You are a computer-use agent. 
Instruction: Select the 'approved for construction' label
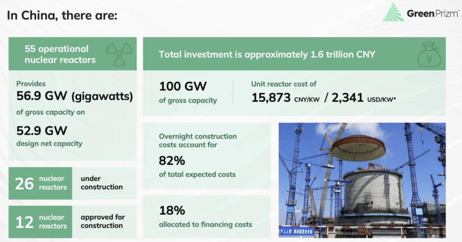click(x=102, y=222)
